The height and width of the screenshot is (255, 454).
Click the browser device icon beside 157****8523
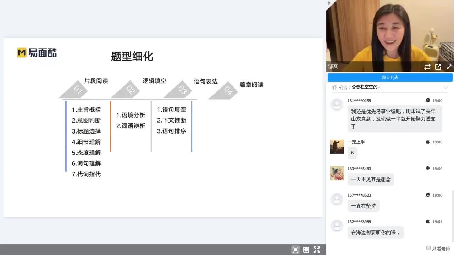(x=427, y=195)
